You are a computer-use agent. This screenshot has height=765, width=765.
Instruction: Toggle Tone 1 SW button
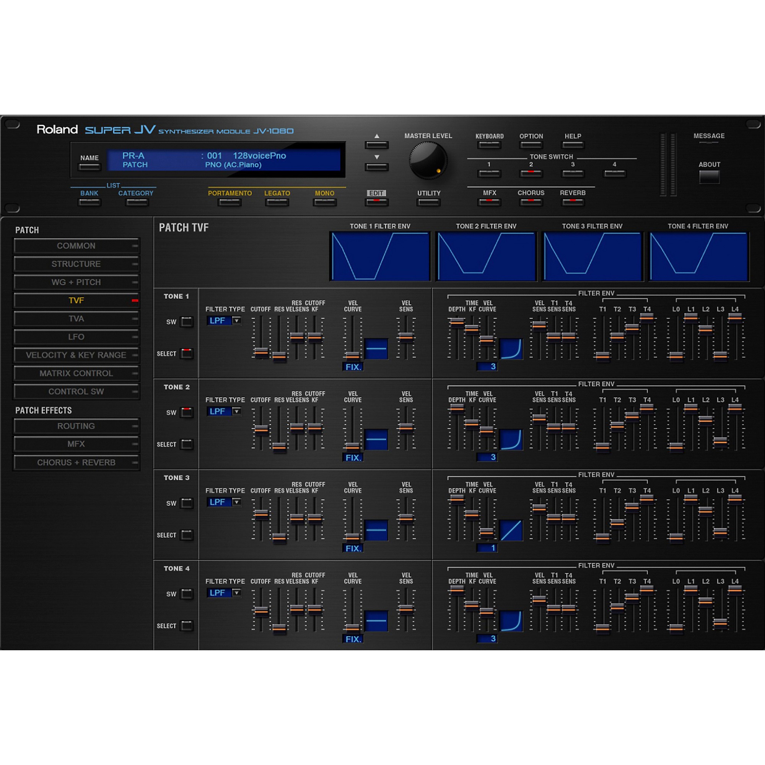(x=187, y=322)
